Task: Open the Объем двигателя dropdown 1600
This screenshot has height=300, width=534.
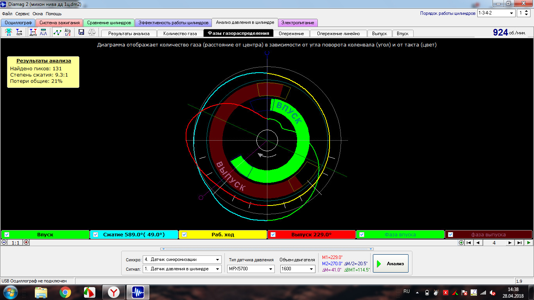Action: [298, 269]
